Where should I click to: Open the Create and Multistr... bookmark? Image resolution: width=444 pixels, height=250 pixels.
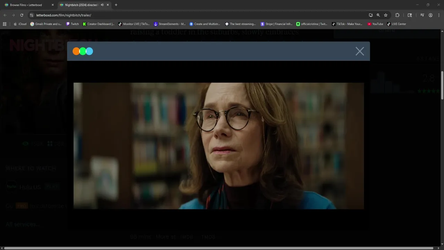205,24
